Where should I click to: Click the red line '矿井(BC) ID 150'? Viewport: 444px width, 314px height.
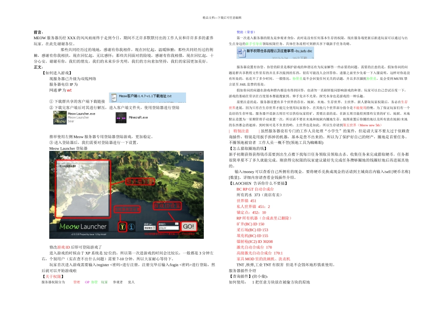point(251,224)
